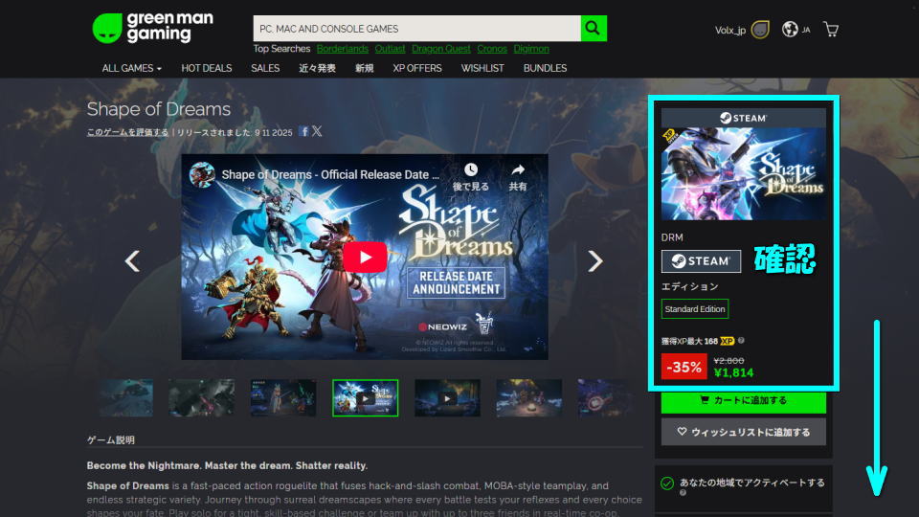The width and height of the screenshot is (919, 517).
Task: Open WISHLIST in navigation
Action: 482,68
